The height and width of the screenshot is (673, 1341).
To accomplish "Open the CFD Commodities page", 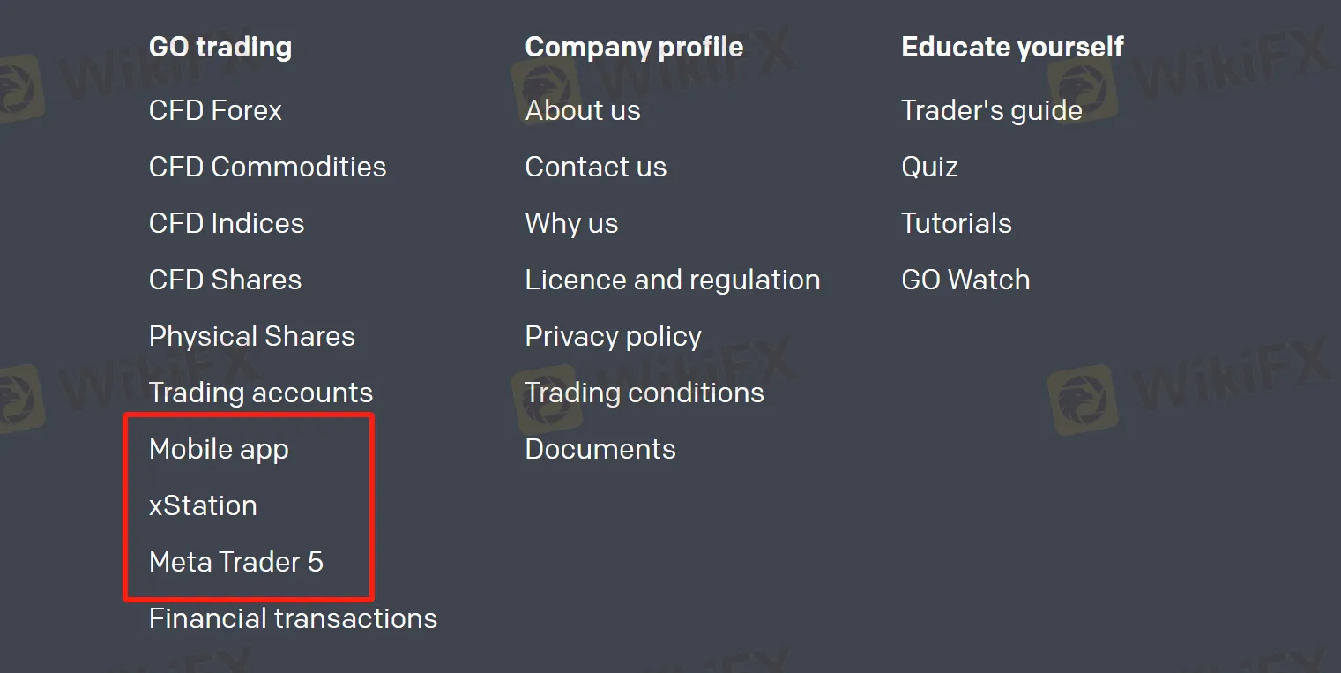I will [267, 167].
